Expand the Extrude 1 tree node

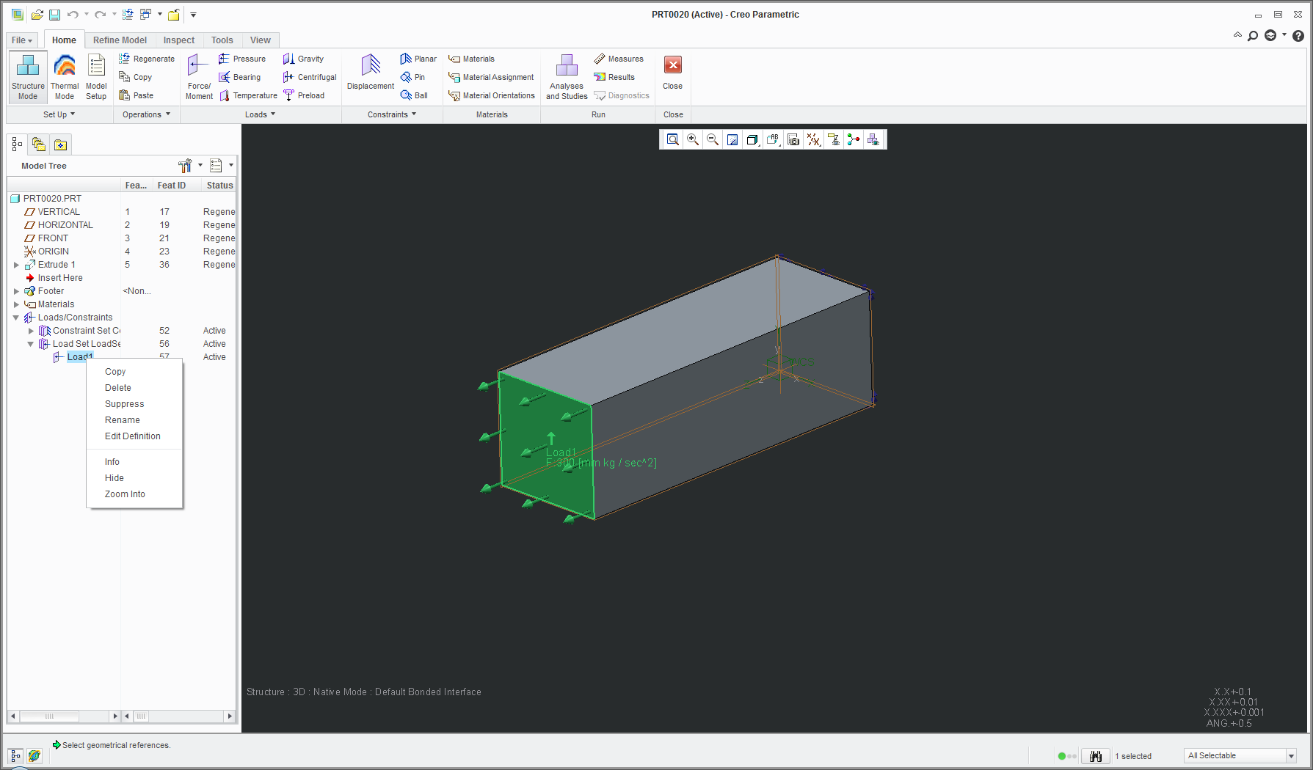coord(16,265)
